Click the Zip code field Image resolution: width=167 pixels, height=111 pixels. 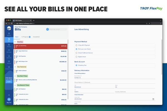(94, 91)
